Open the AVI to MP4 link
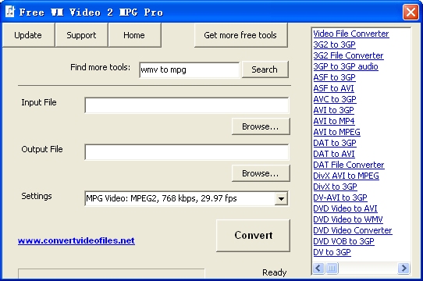 coord(334,121)
